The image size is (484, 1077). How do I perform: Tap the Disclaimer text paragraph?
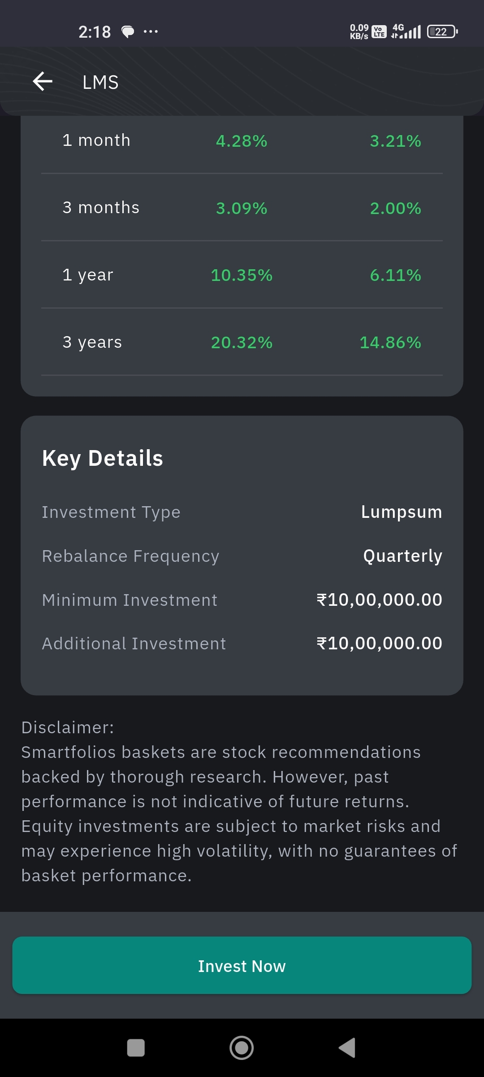point(239,801)
